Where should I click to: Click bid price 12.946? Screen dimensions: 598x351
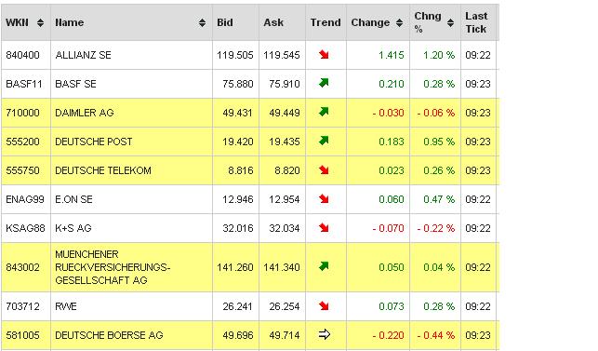(238, 199)
